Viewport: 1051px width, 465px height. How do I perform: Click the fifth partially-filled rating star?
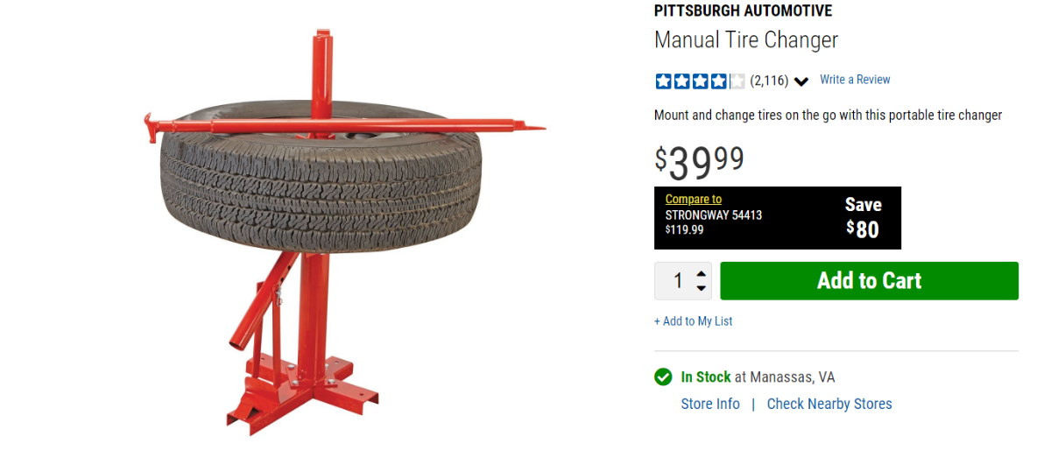point(737,81)
